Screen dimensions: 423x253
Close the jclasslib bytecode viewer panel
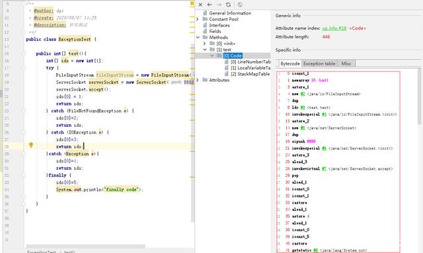(x=200, y=5)
